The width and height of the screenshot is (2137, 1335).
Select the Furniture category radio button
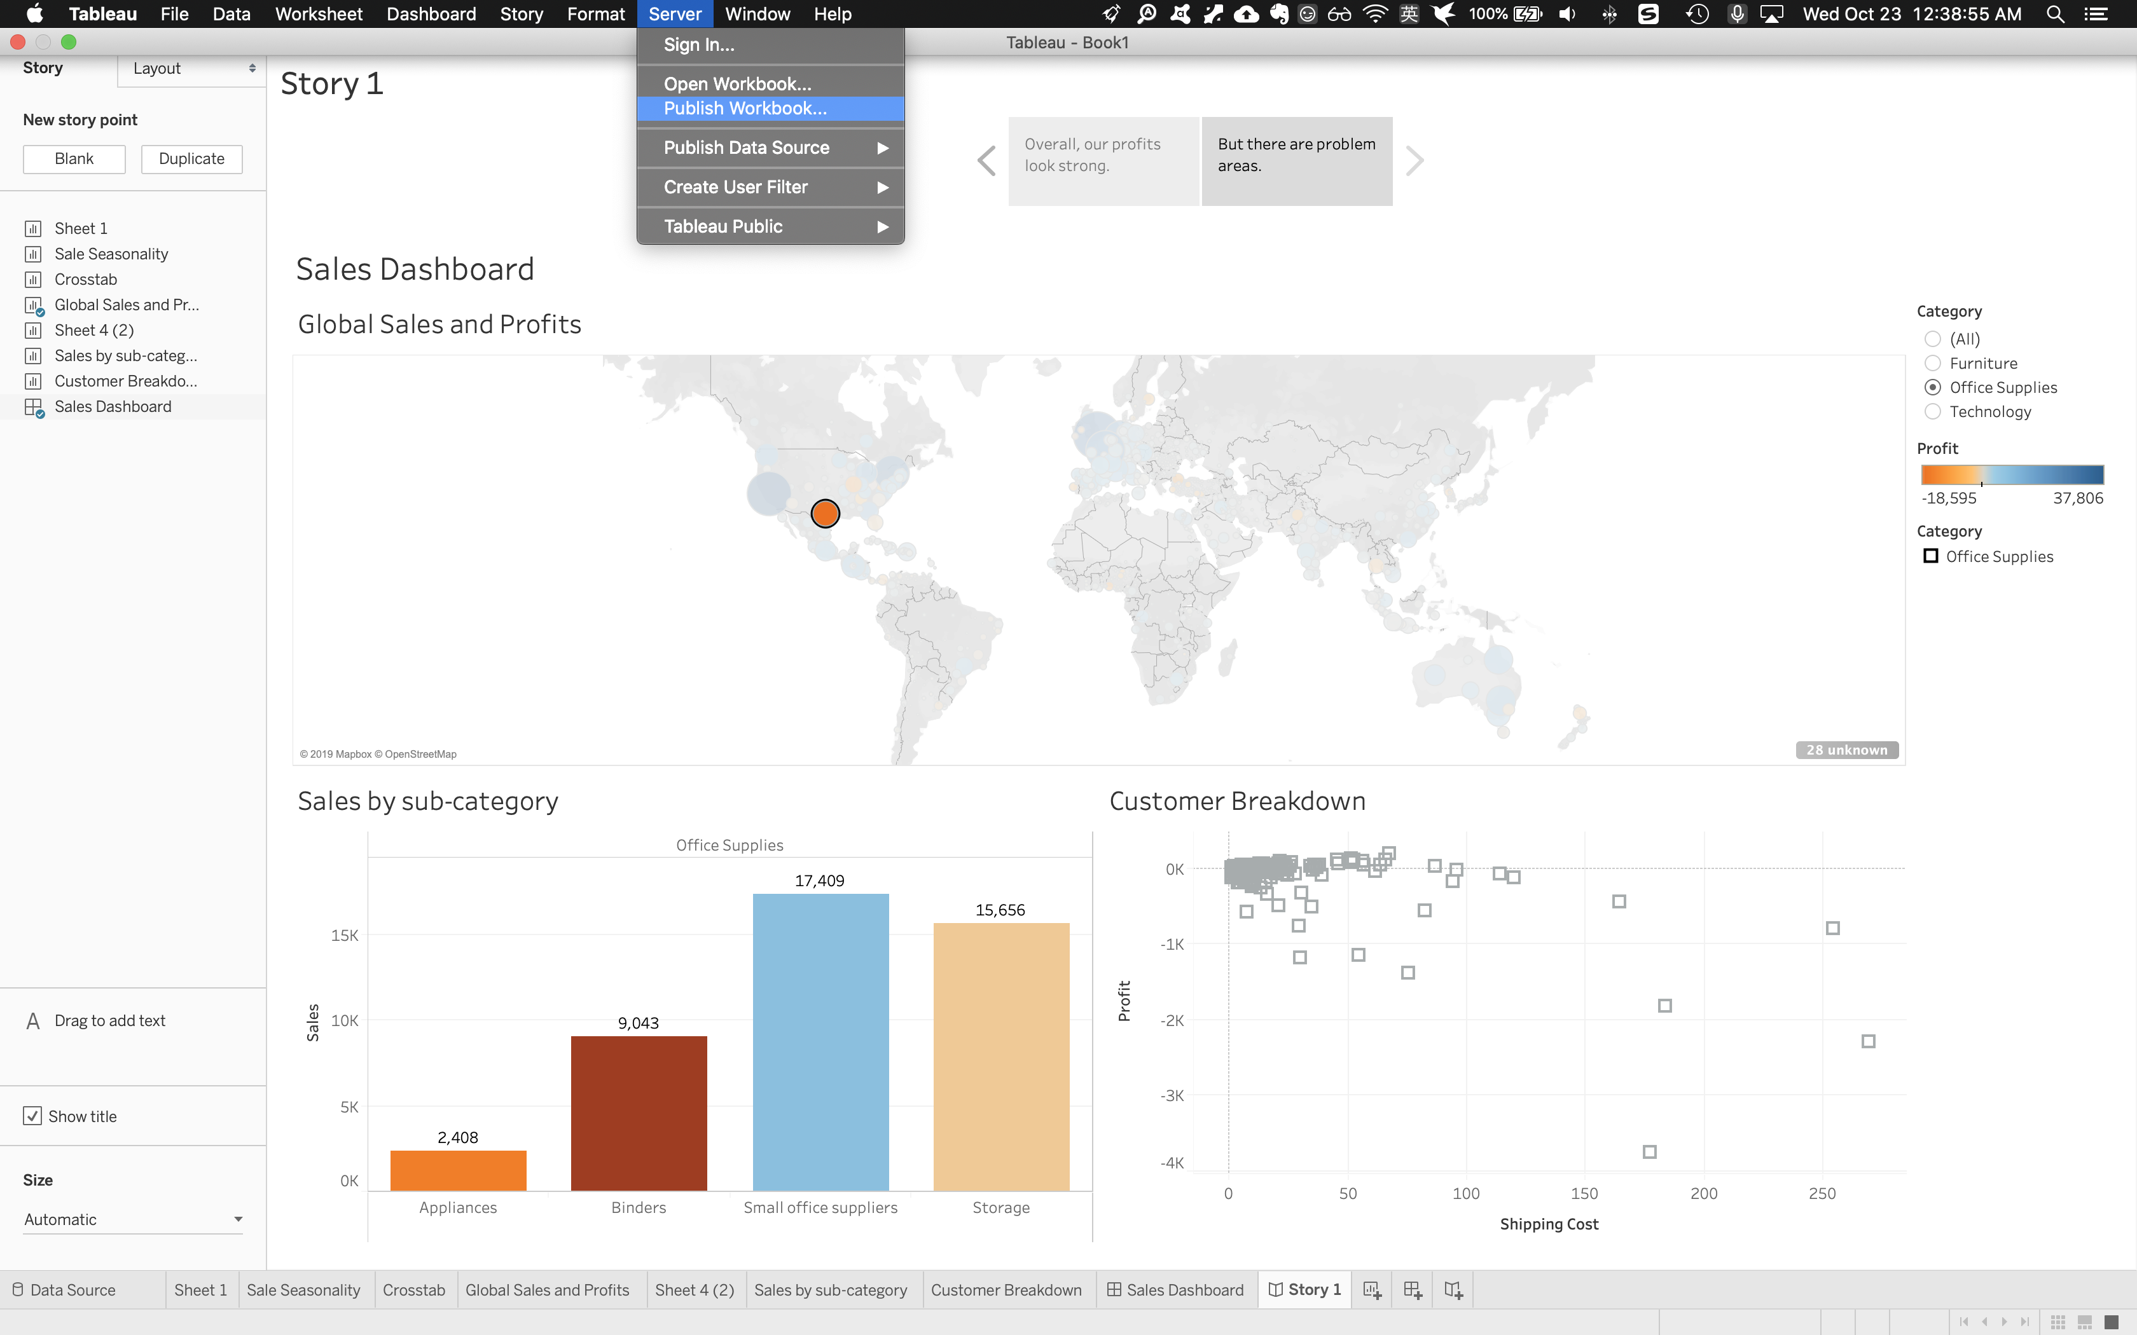click(1933, 363)
